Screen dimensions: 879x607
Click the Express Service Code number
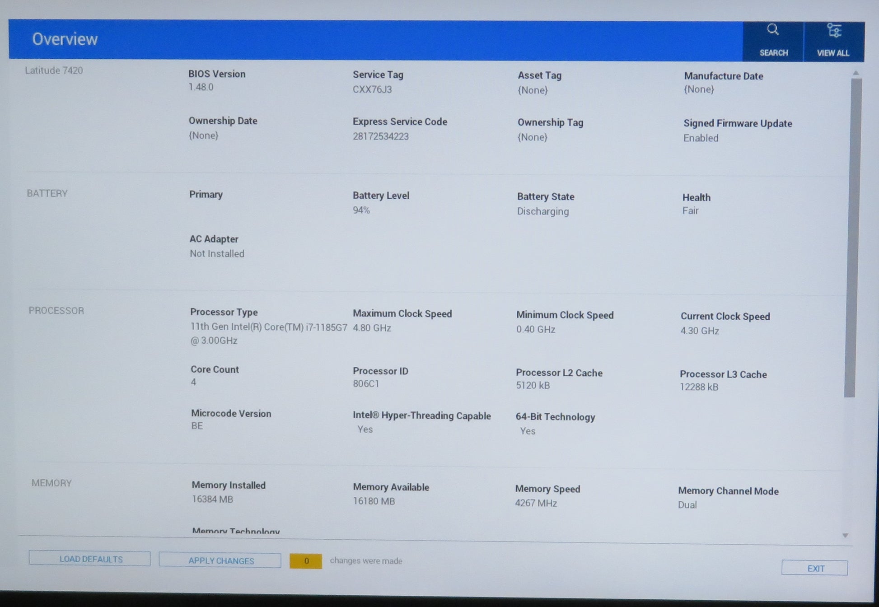[380, 136]
